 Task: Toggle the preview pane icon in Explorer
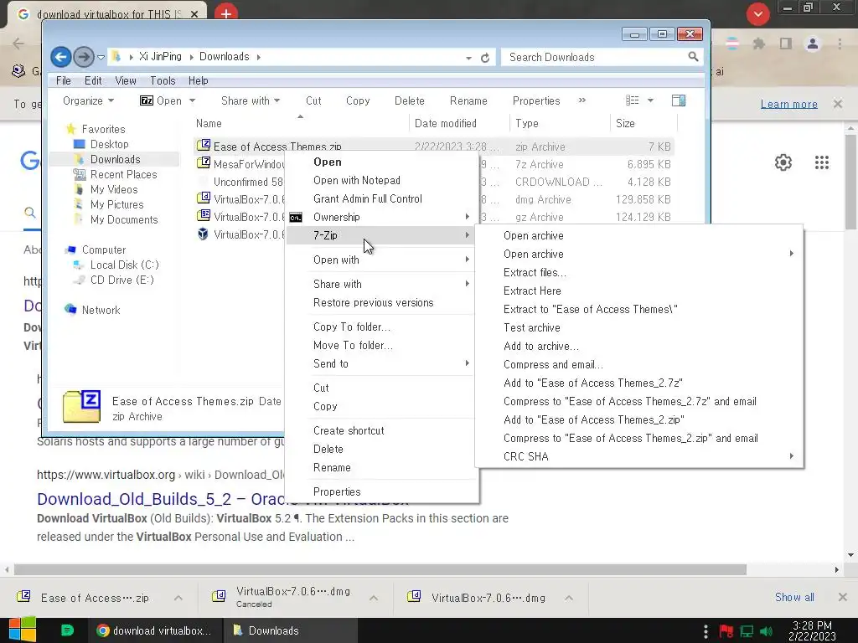(679, 100)
